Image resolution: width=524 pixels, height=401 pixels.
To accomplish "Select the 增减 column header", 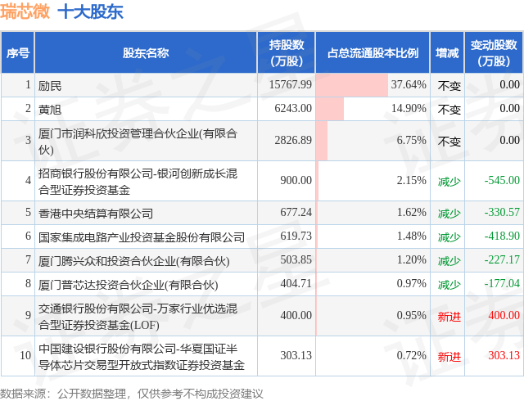I will (x=447, y=53).
